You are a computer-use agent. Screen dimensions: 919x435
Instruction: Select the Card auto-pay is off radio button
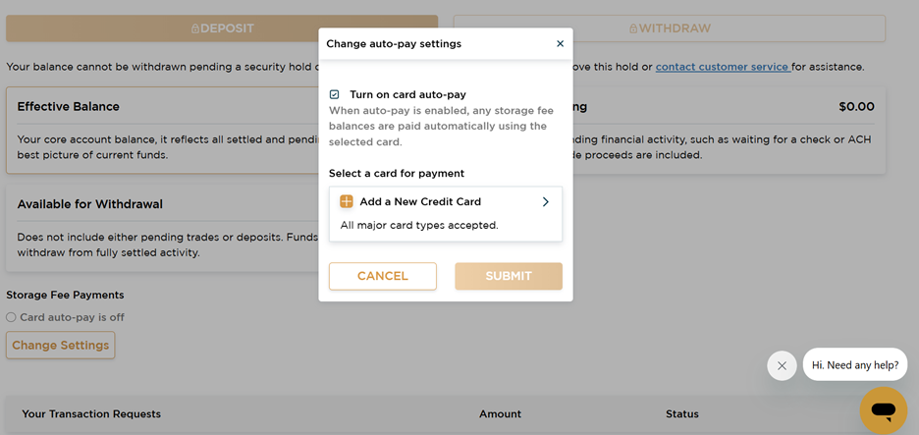click(11, 317)
